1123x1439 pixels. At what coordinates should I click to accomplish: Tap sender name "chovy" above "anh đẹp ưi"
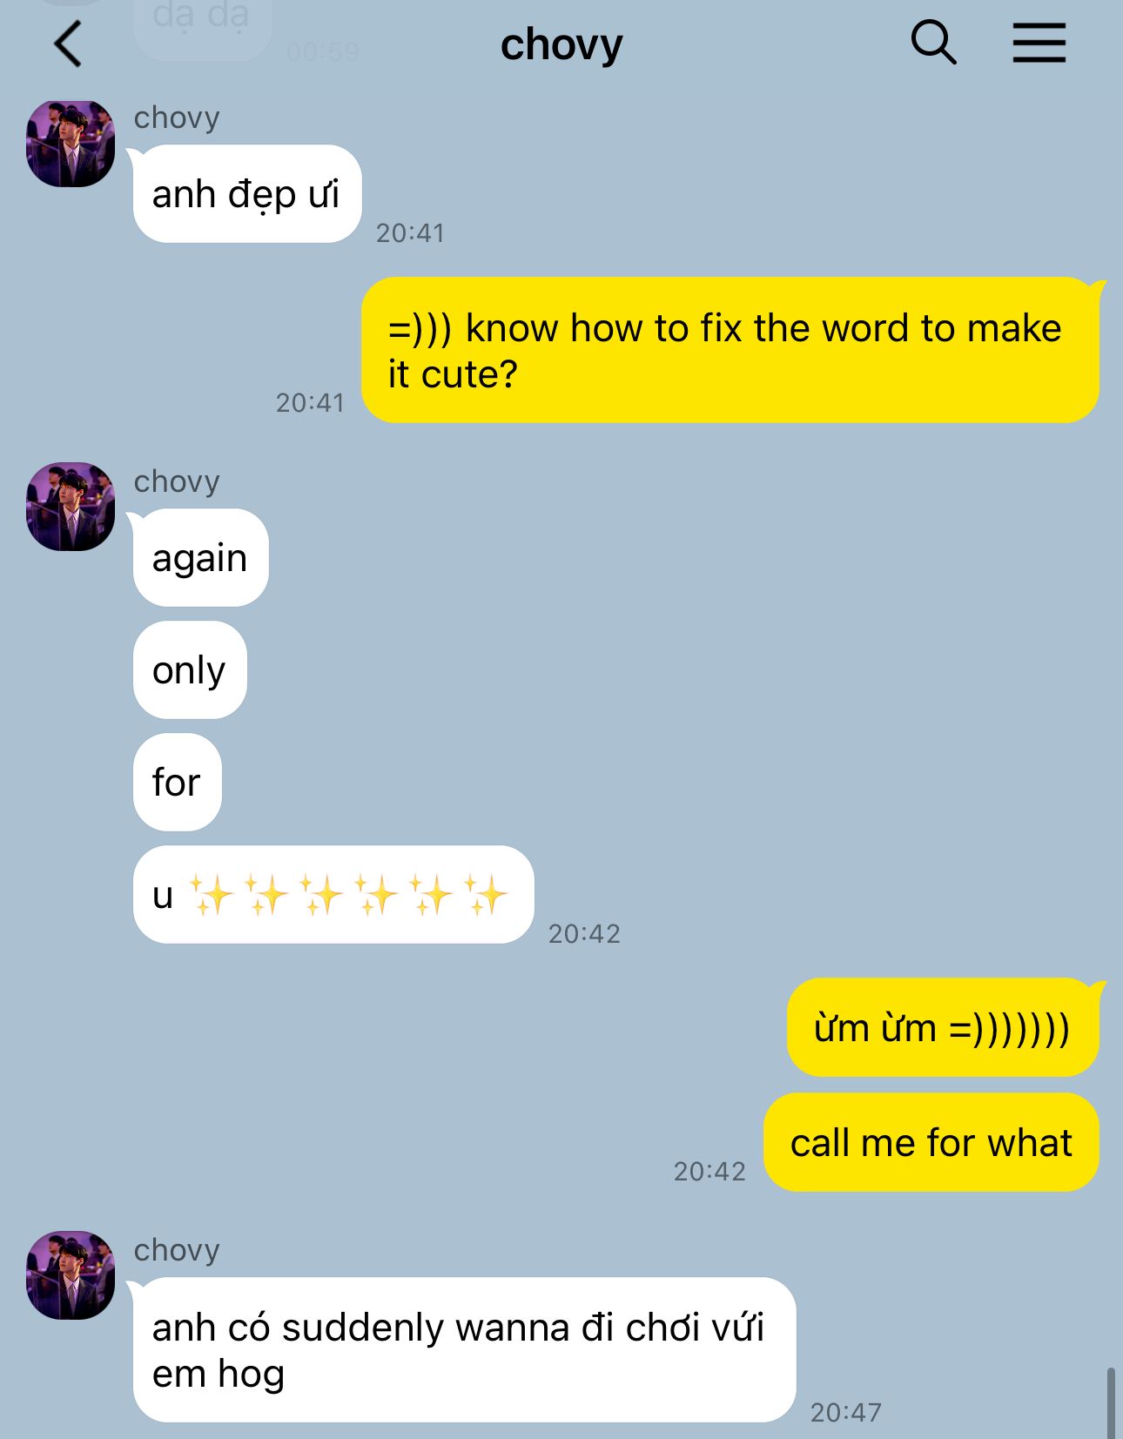tap(177, 118)
